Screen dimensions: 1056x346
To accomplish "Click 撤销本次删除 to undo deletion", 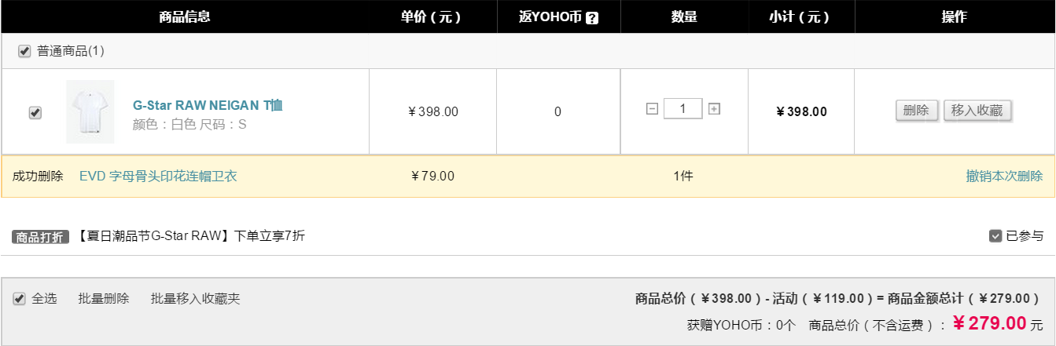I will point(1005,176).
